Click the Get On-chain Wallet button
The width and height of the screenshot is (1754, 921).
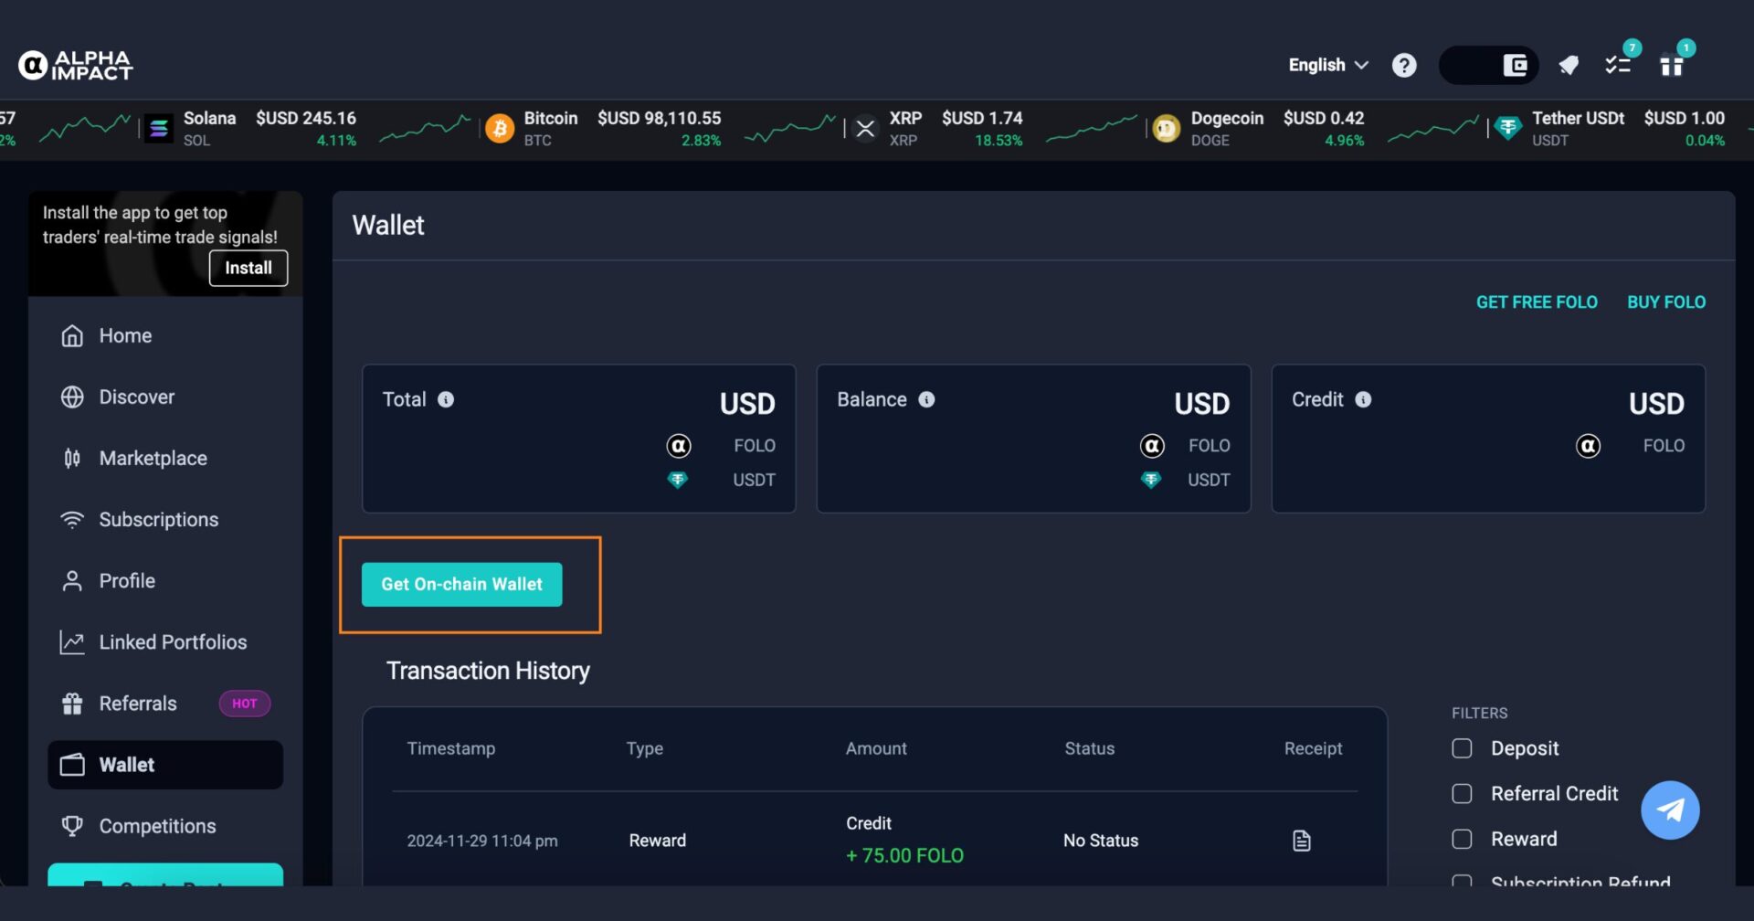(461, 585)
